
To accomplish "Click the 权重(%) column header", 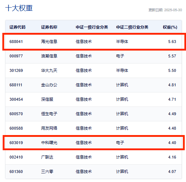I will click(x=170, y=27).
